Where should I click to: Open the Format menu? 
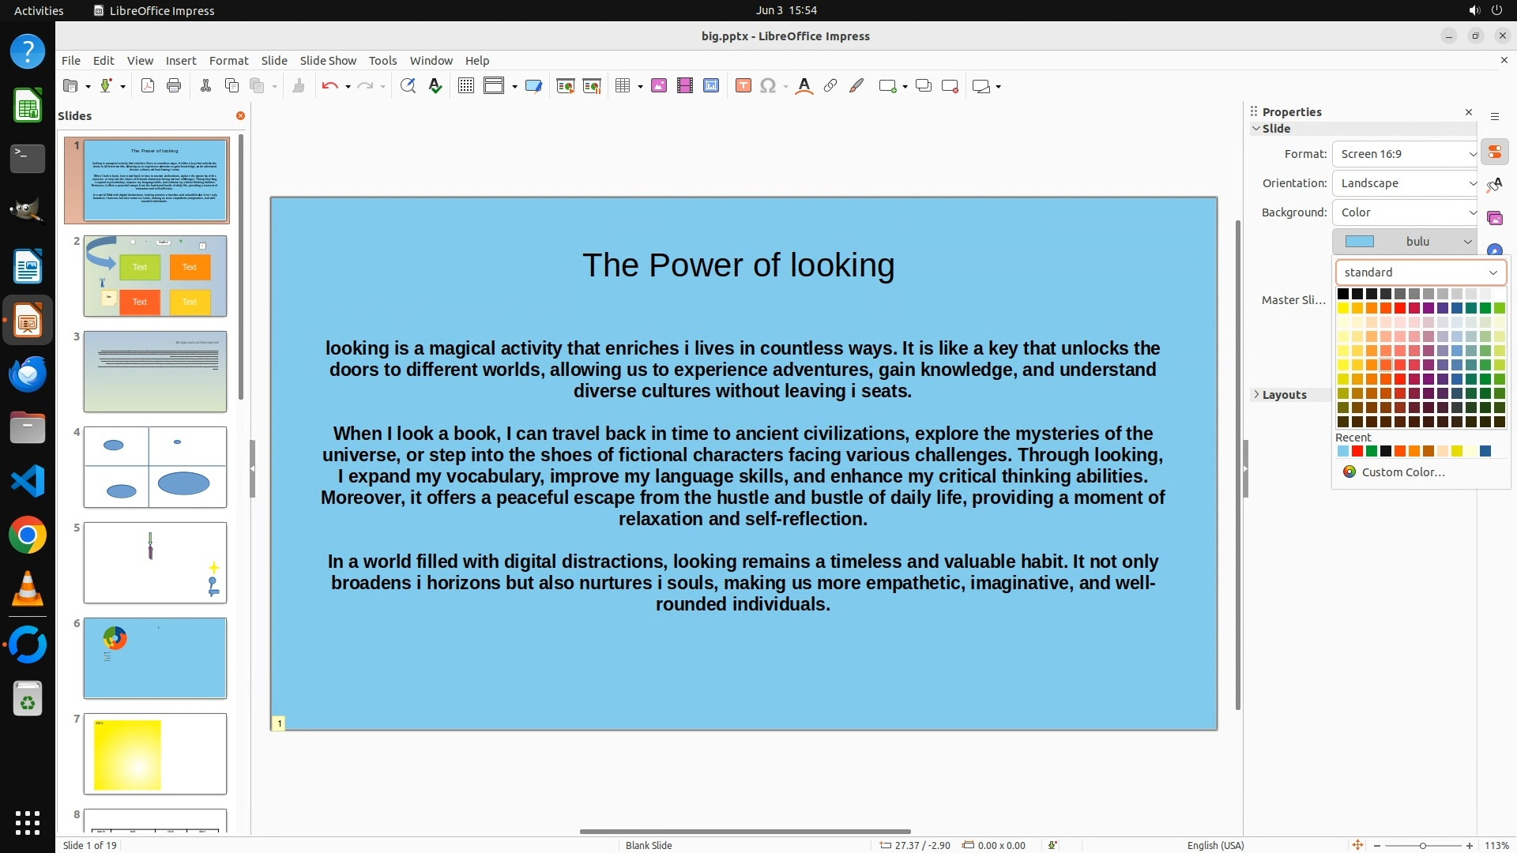(228, 61)
